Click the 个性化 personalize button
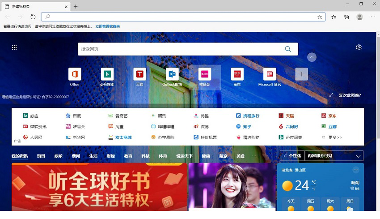This screenshot has height=219, width=380. [292, 156]
